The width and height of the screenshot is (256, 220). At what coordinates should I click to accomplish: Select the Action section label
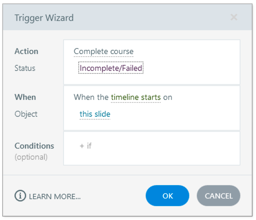[26, 51]
